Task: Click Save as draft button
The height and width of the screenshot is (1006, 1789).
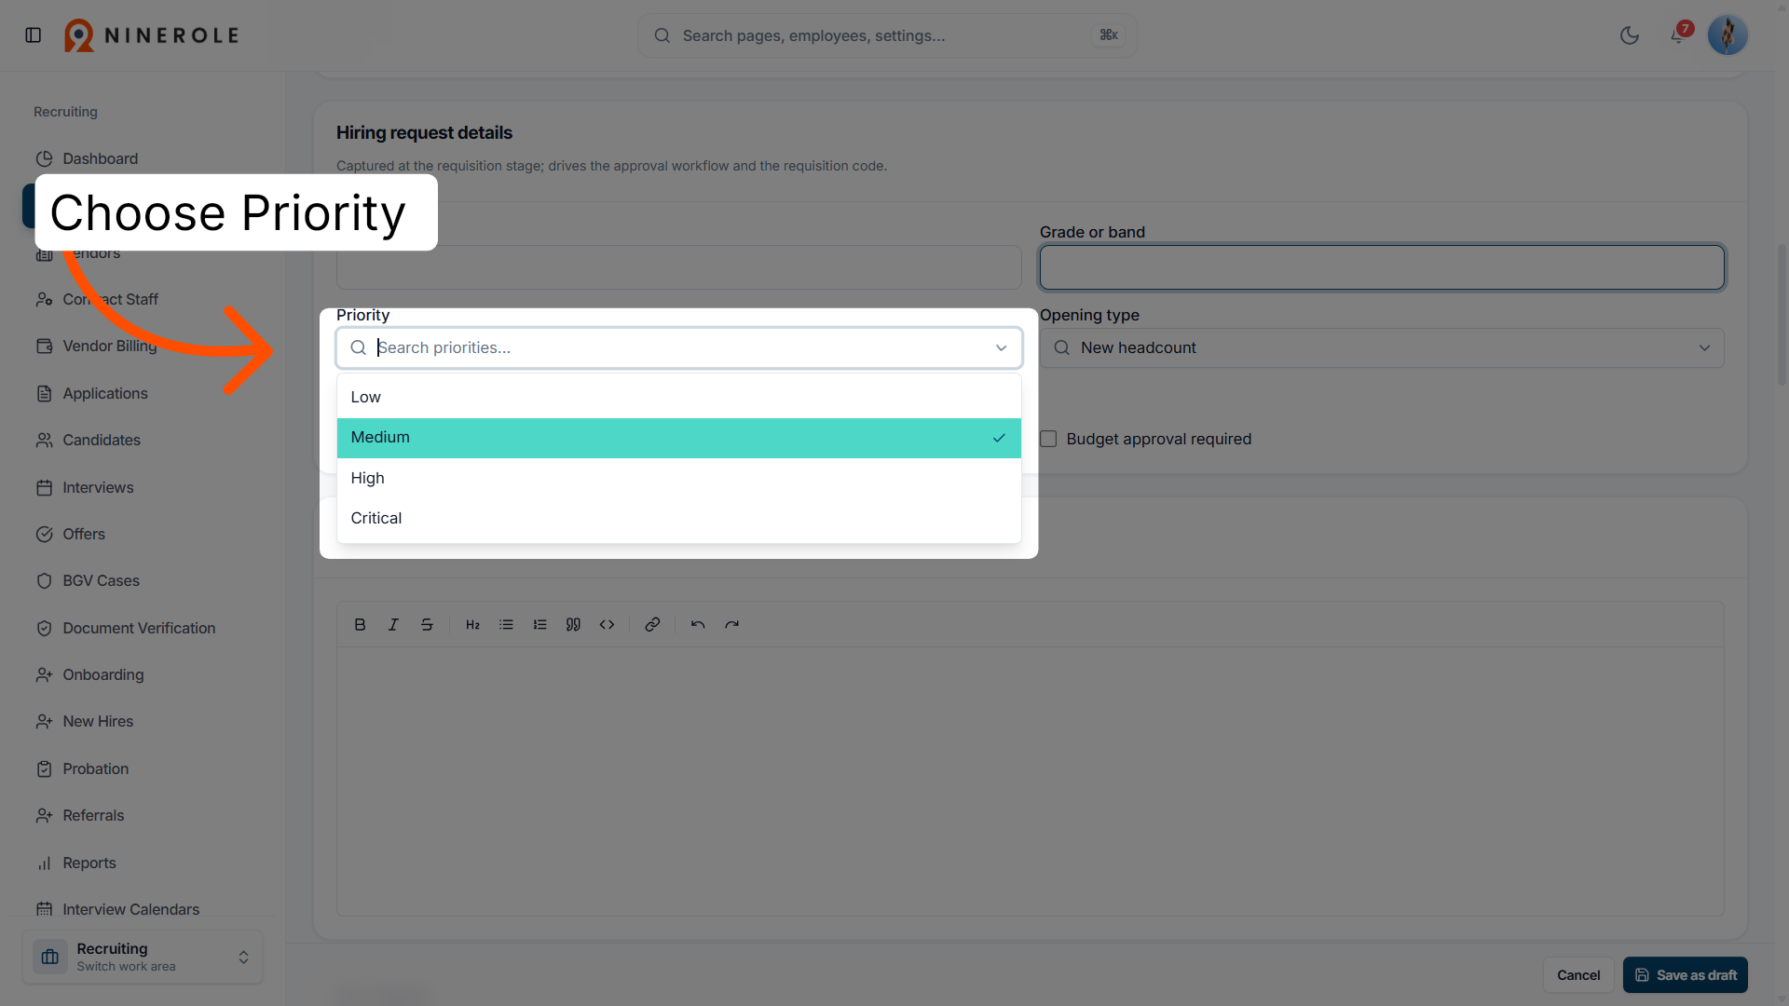Action: (x=1686, y=975)
